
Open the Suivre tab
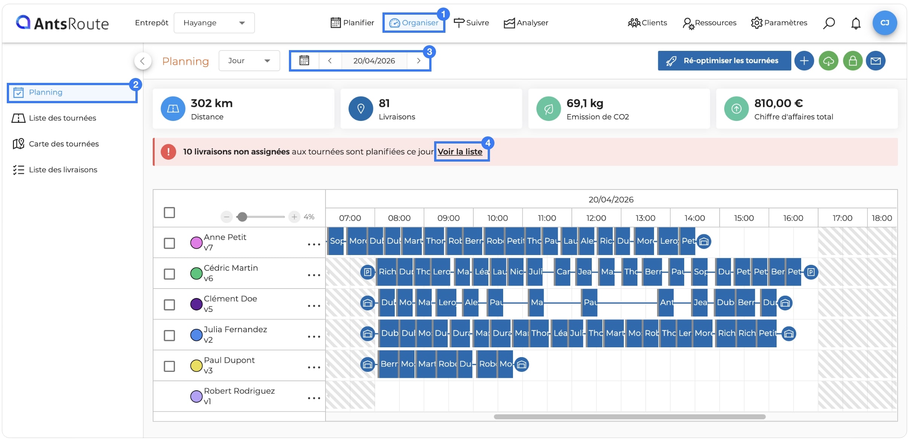[x=471, y=23]
